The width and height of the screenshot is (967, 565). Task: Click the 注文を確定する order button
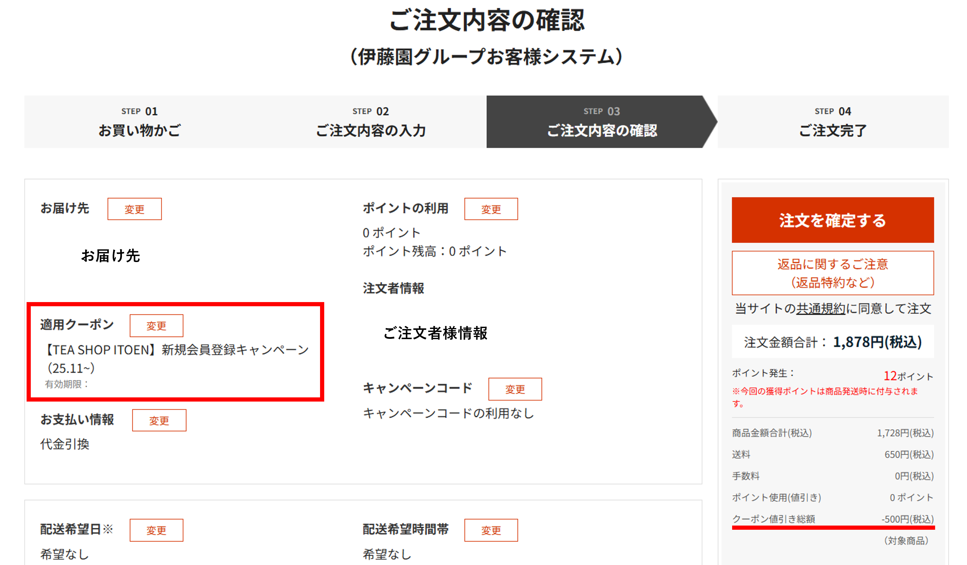coord(832,220)
